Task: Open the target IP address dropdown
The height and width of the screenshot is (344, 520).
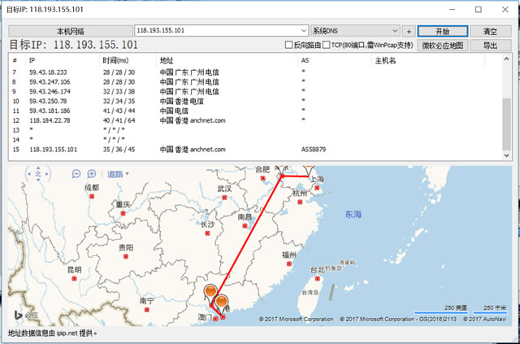Action: [x=303, y=30]
